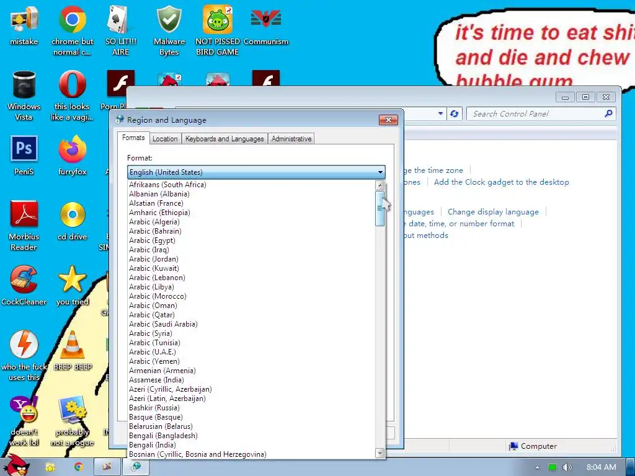The width and height of the screenshot is (635, 476).
Task: Select Bashkir (Russia) format
Action: pyautogui.click(x=252, y=408)
